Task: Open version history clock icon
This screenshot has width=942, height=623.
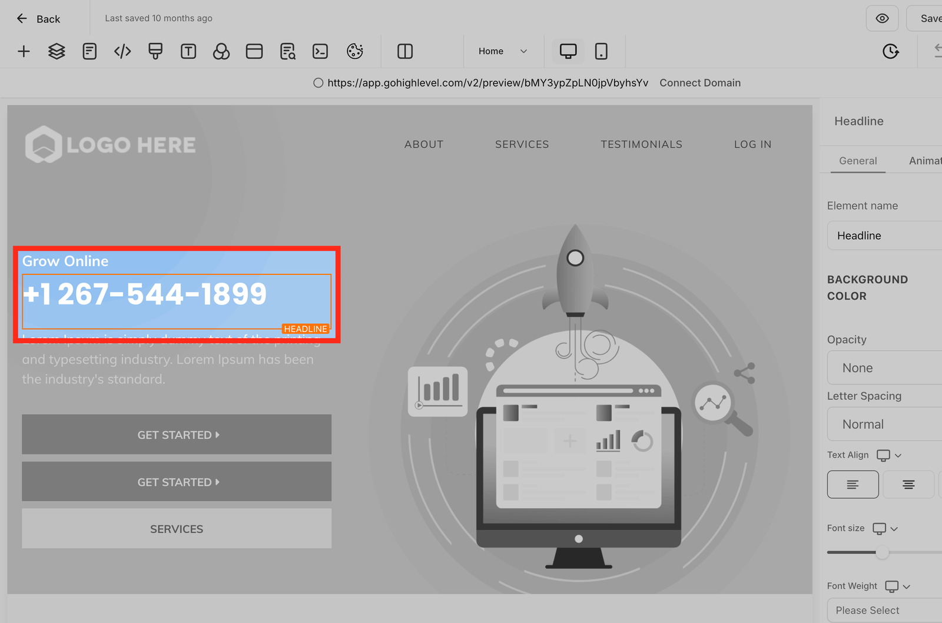Action: click(x=890, y=52)
